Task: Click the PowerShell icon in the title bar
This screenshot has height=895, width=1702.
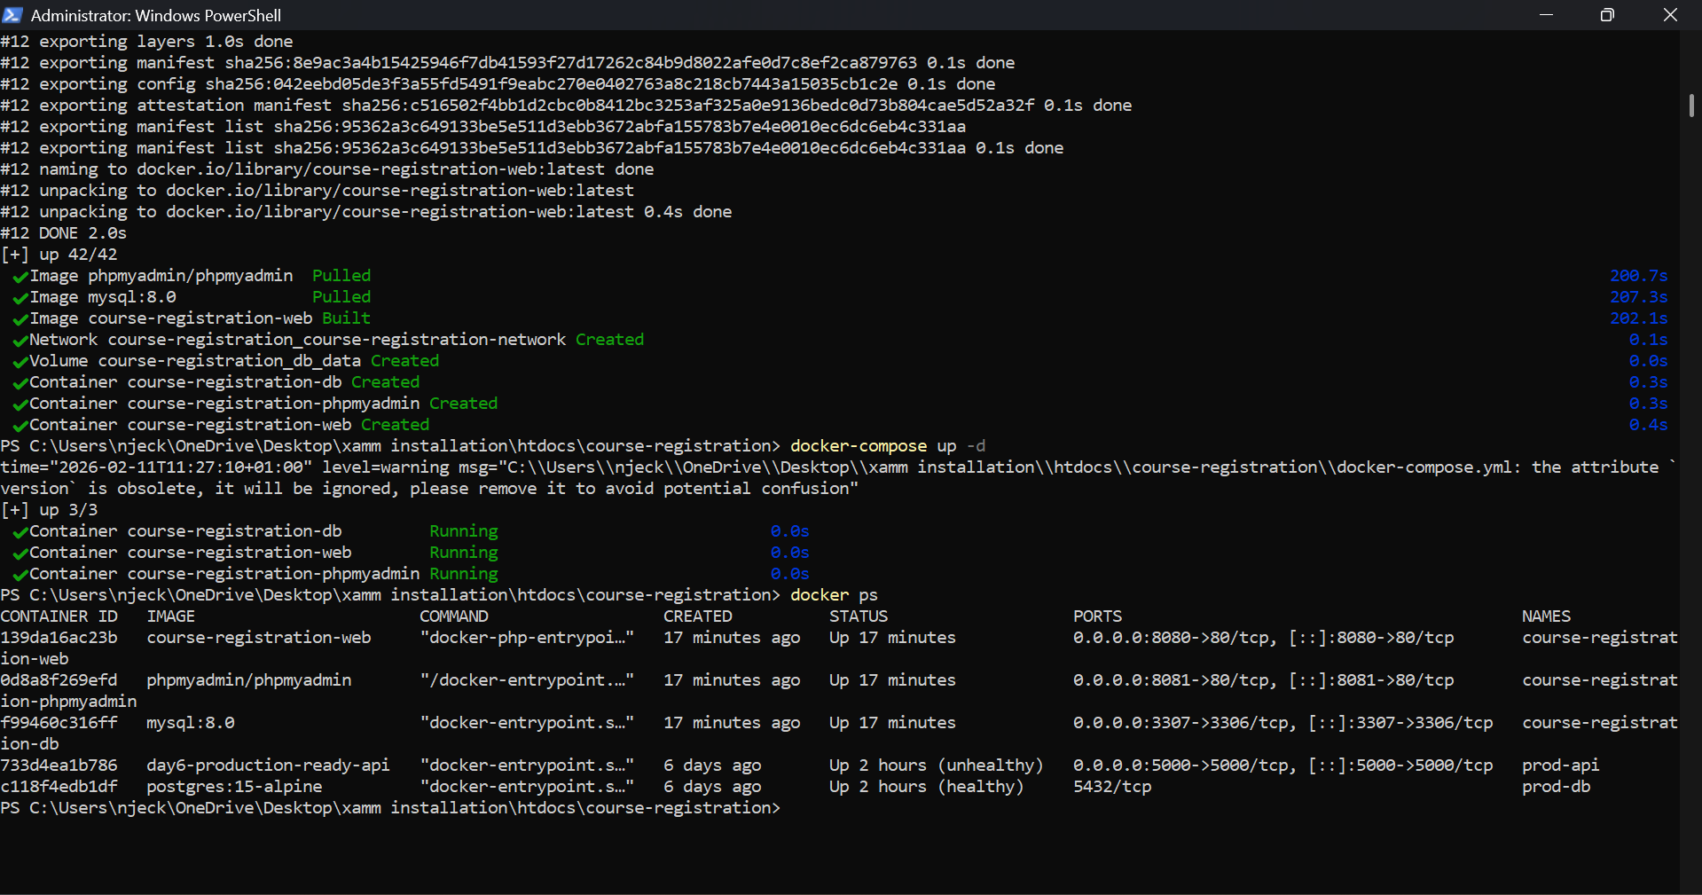Action: point(12,15)
